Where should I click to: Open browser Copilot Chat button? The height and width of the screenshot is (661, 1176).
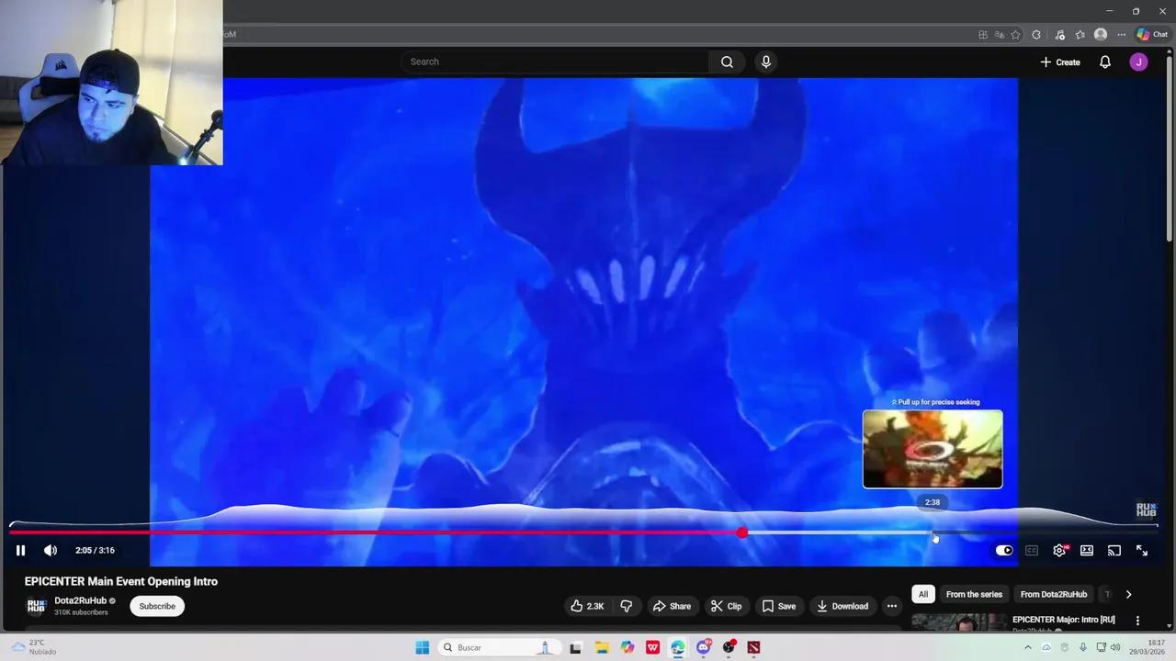(x=1152, y=34)
